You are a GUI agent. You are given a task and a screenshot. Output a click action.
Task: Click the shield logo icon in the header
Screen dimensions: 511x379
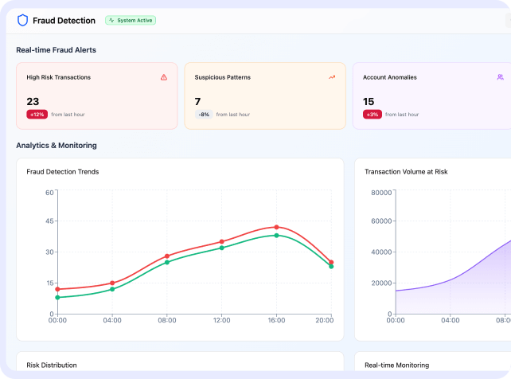point(22,20)
